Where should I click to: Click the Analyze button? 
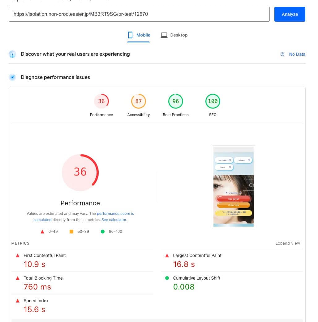pyautogui.click(x=290, y=14)
